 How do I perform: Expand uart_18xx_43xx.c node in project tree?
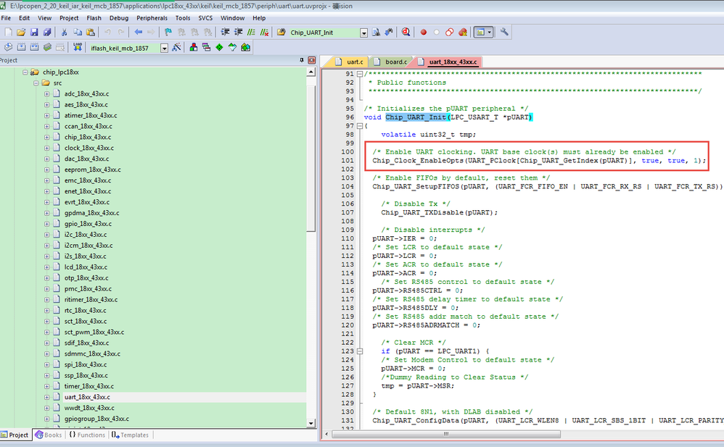tap(46, 397)
